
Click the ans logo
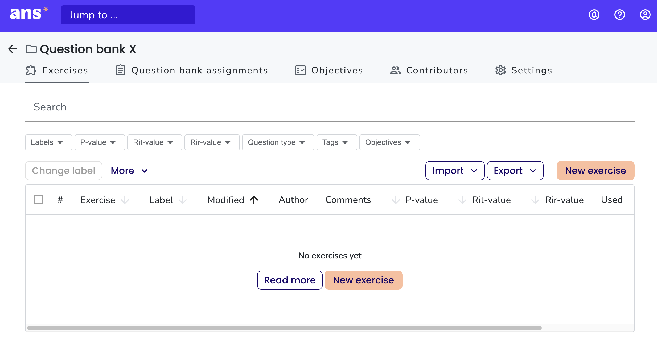(29, 14)
